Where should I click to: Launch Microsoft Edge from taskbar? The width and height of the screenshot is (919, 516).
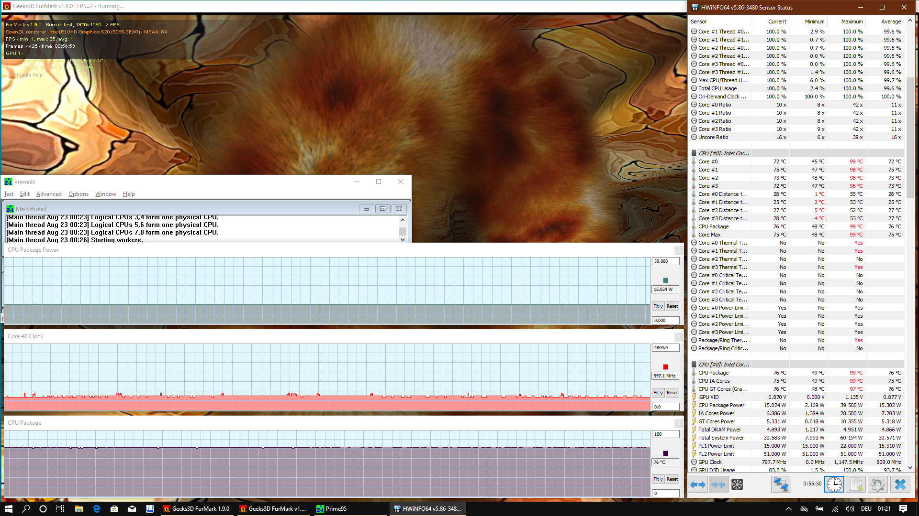96,509
